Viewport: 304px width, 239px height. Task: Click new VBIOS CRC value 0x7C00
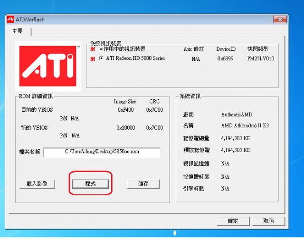coord(154,128)
